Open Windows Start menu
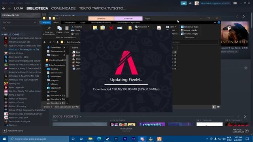 tap(4, 139)
